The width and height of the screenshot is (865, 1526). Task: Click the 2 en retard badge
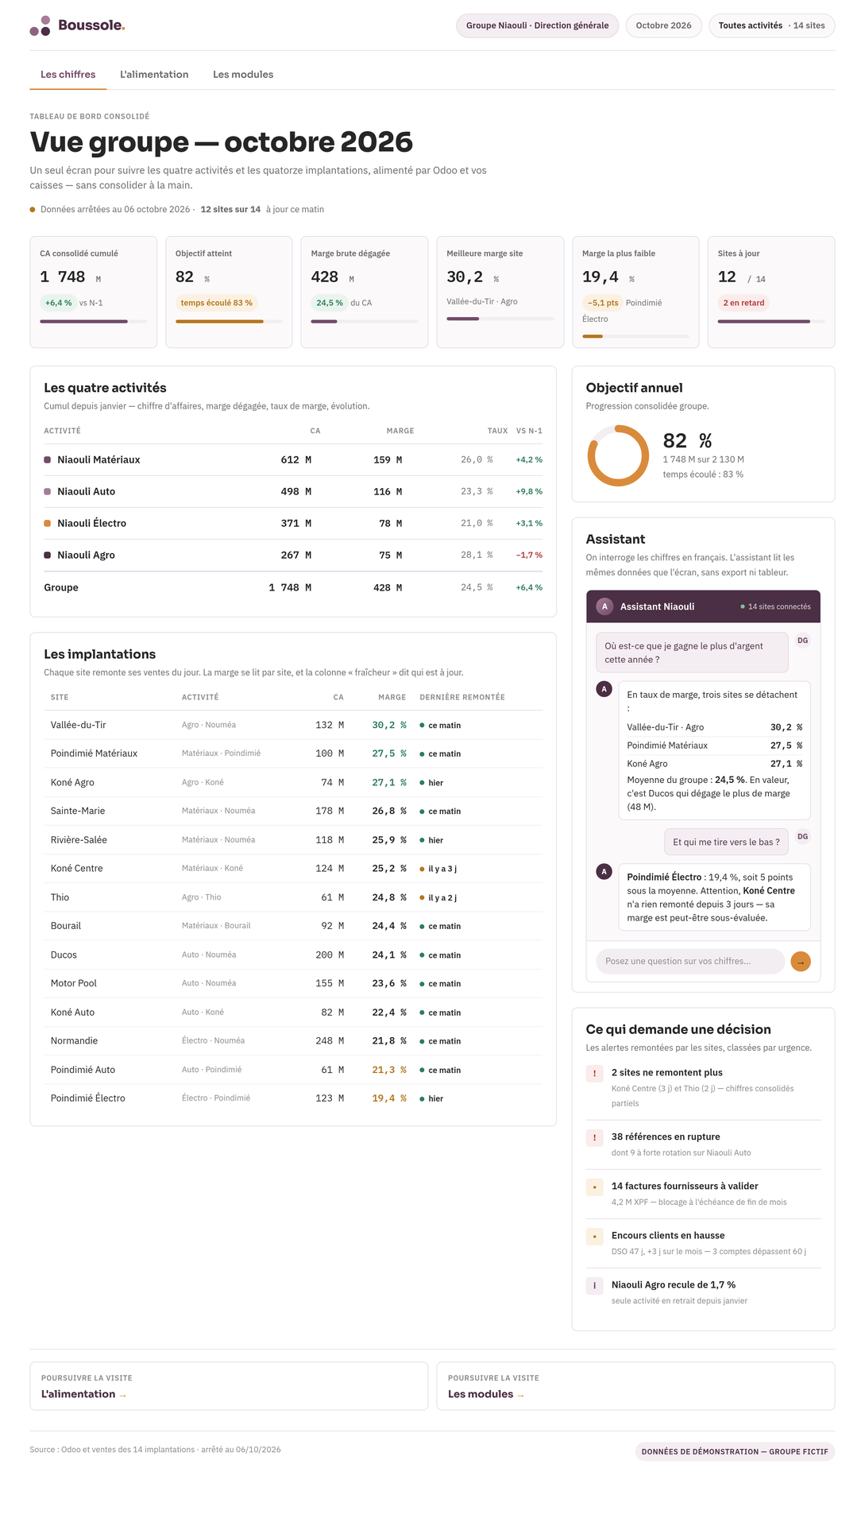pyautogui.click(x=743, y=303)
